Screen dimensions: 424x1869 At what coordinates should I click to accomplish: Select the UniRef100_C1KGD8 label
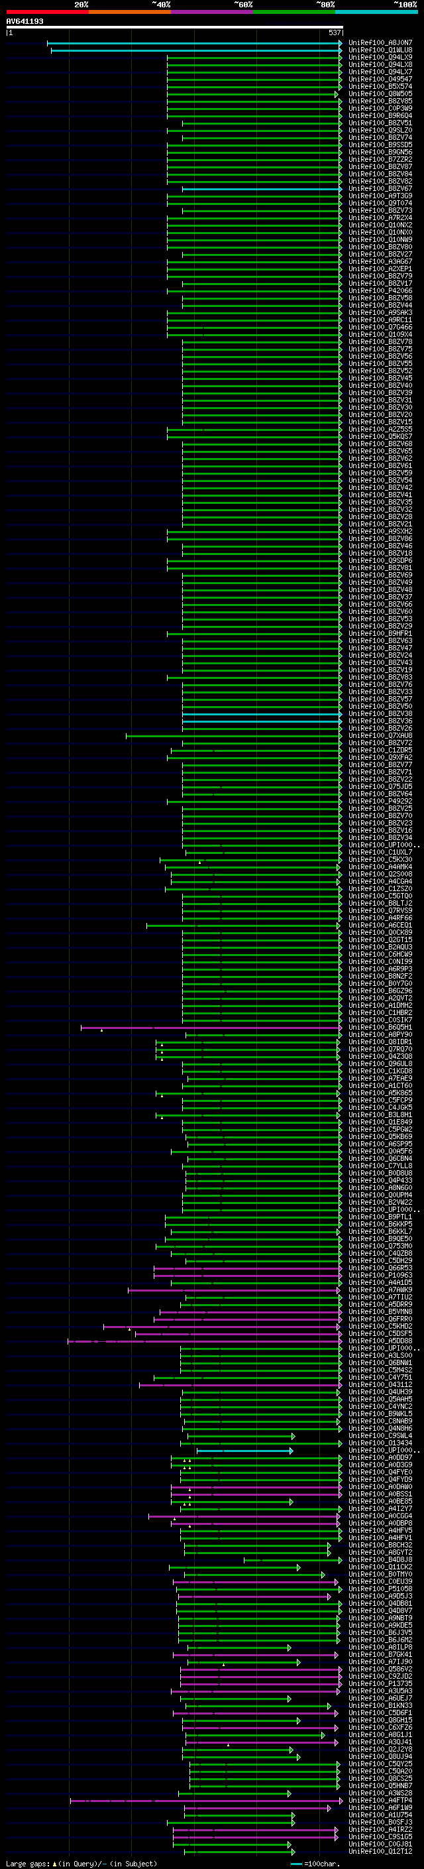[380, 1071]
